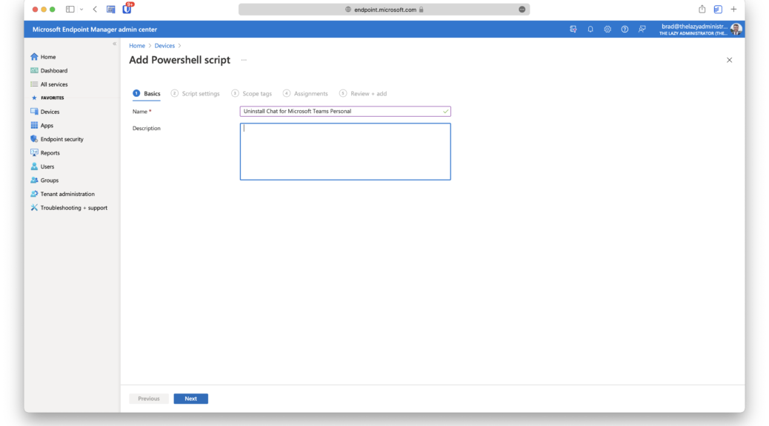Open the notifications bell
This screenshot has width=769, height=426.
click(x=590, y=30)
